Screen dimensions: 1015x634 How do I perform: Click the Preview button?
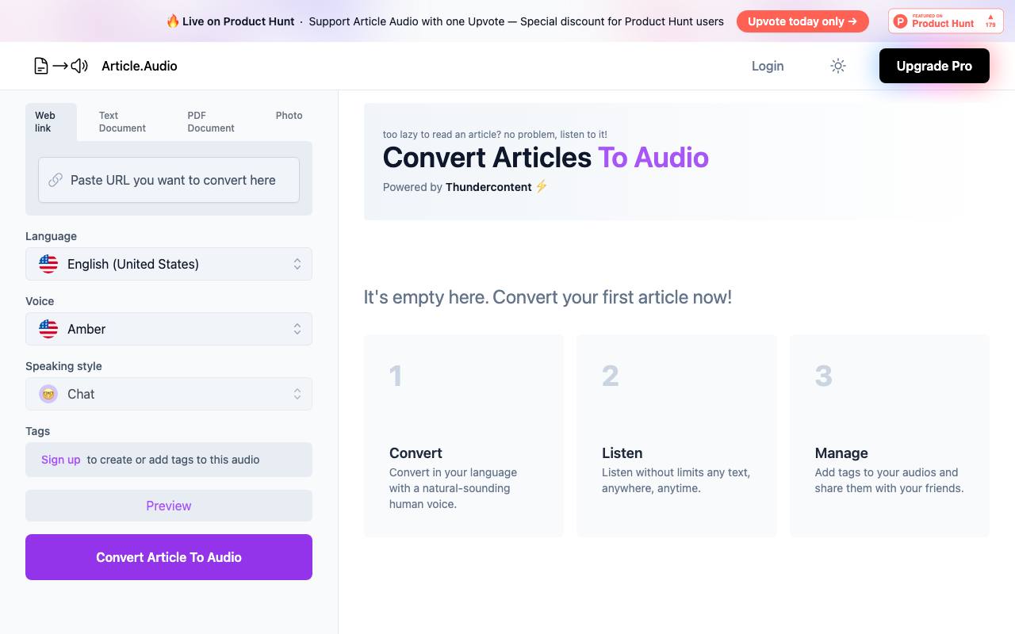coord(169,506)
